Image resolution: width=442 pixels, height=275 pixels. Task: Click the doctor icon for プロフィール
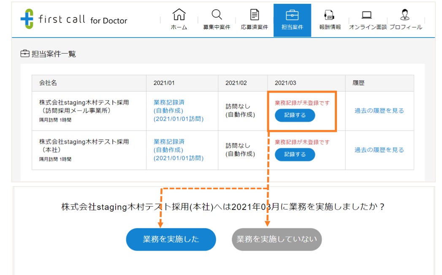coord(405,15)
